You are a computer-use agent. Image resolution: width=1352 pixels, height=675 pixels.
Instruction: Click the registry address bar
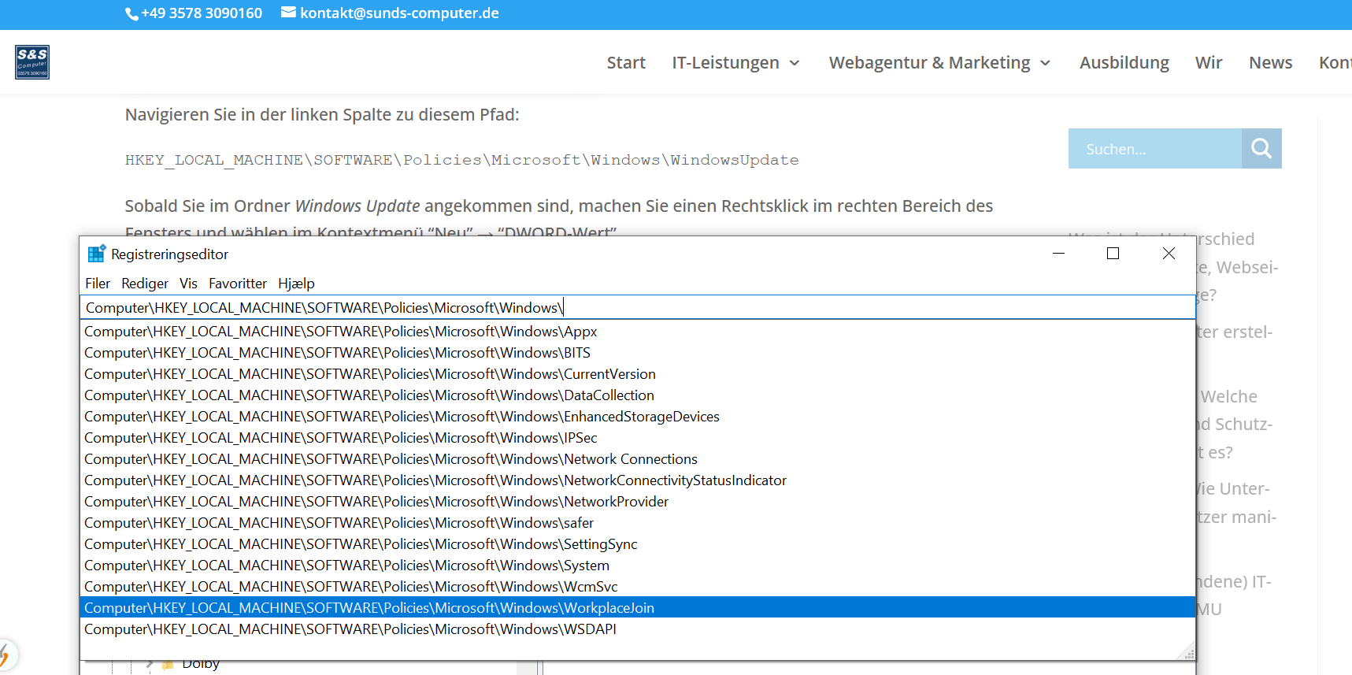pyautogui.click(x=638, y=307)
